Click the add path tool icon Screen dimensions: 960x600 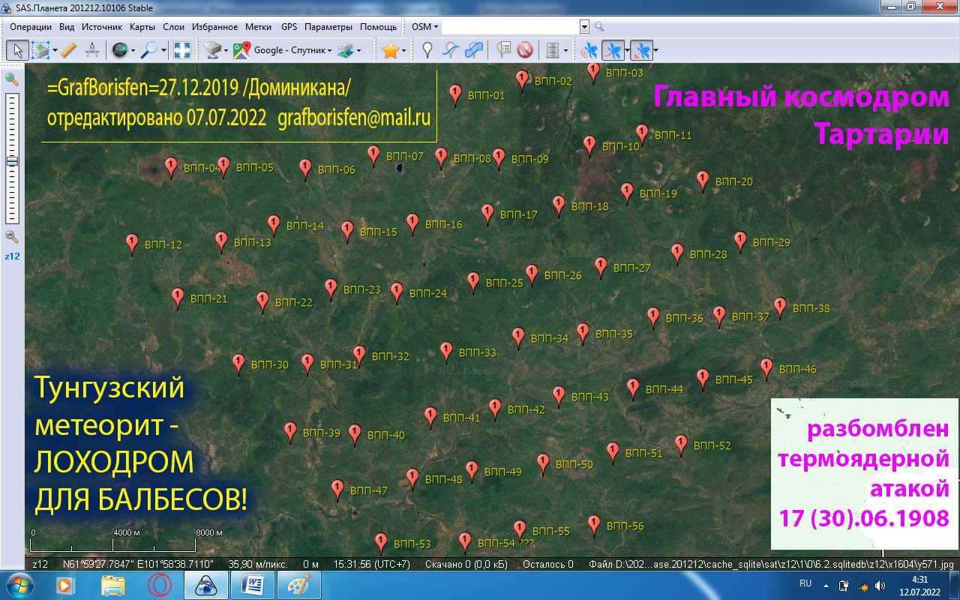point(450,50)
